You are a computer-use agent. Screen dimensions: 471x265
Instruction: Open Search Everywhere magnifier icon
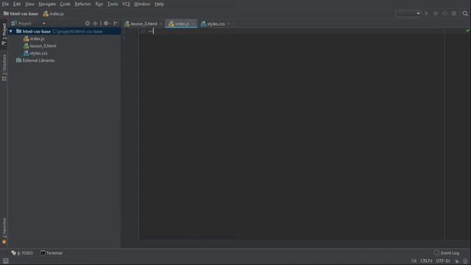[x=465, y=14]
